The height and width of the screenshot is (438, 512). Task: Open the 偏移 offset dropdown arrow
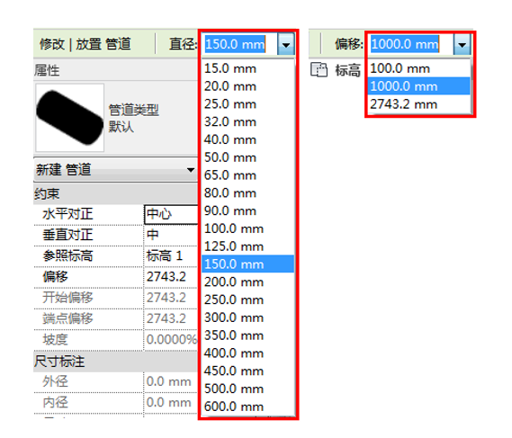click(462, 44)
